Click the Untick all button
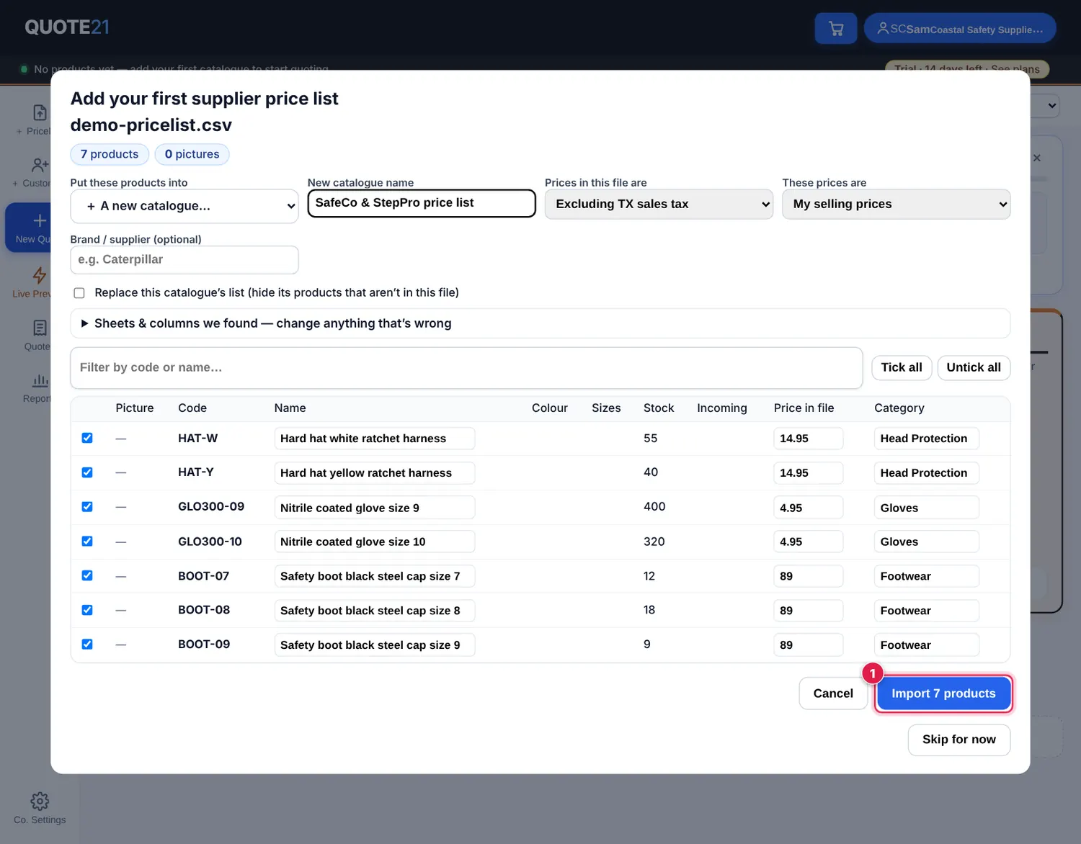 click(x=974, y=367)
